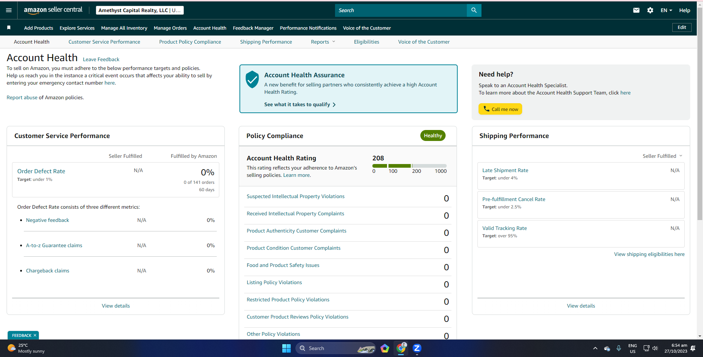Expand See what it takes to qualify
This screenshot has height=357, width=703.
[300, 104]
